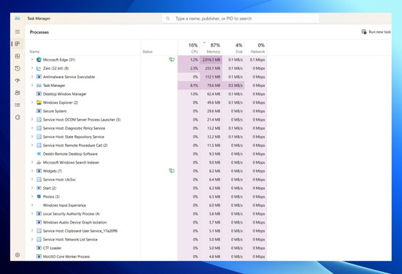
Task: Expand Antimalware Service Executable row
Action: (32, 77)
